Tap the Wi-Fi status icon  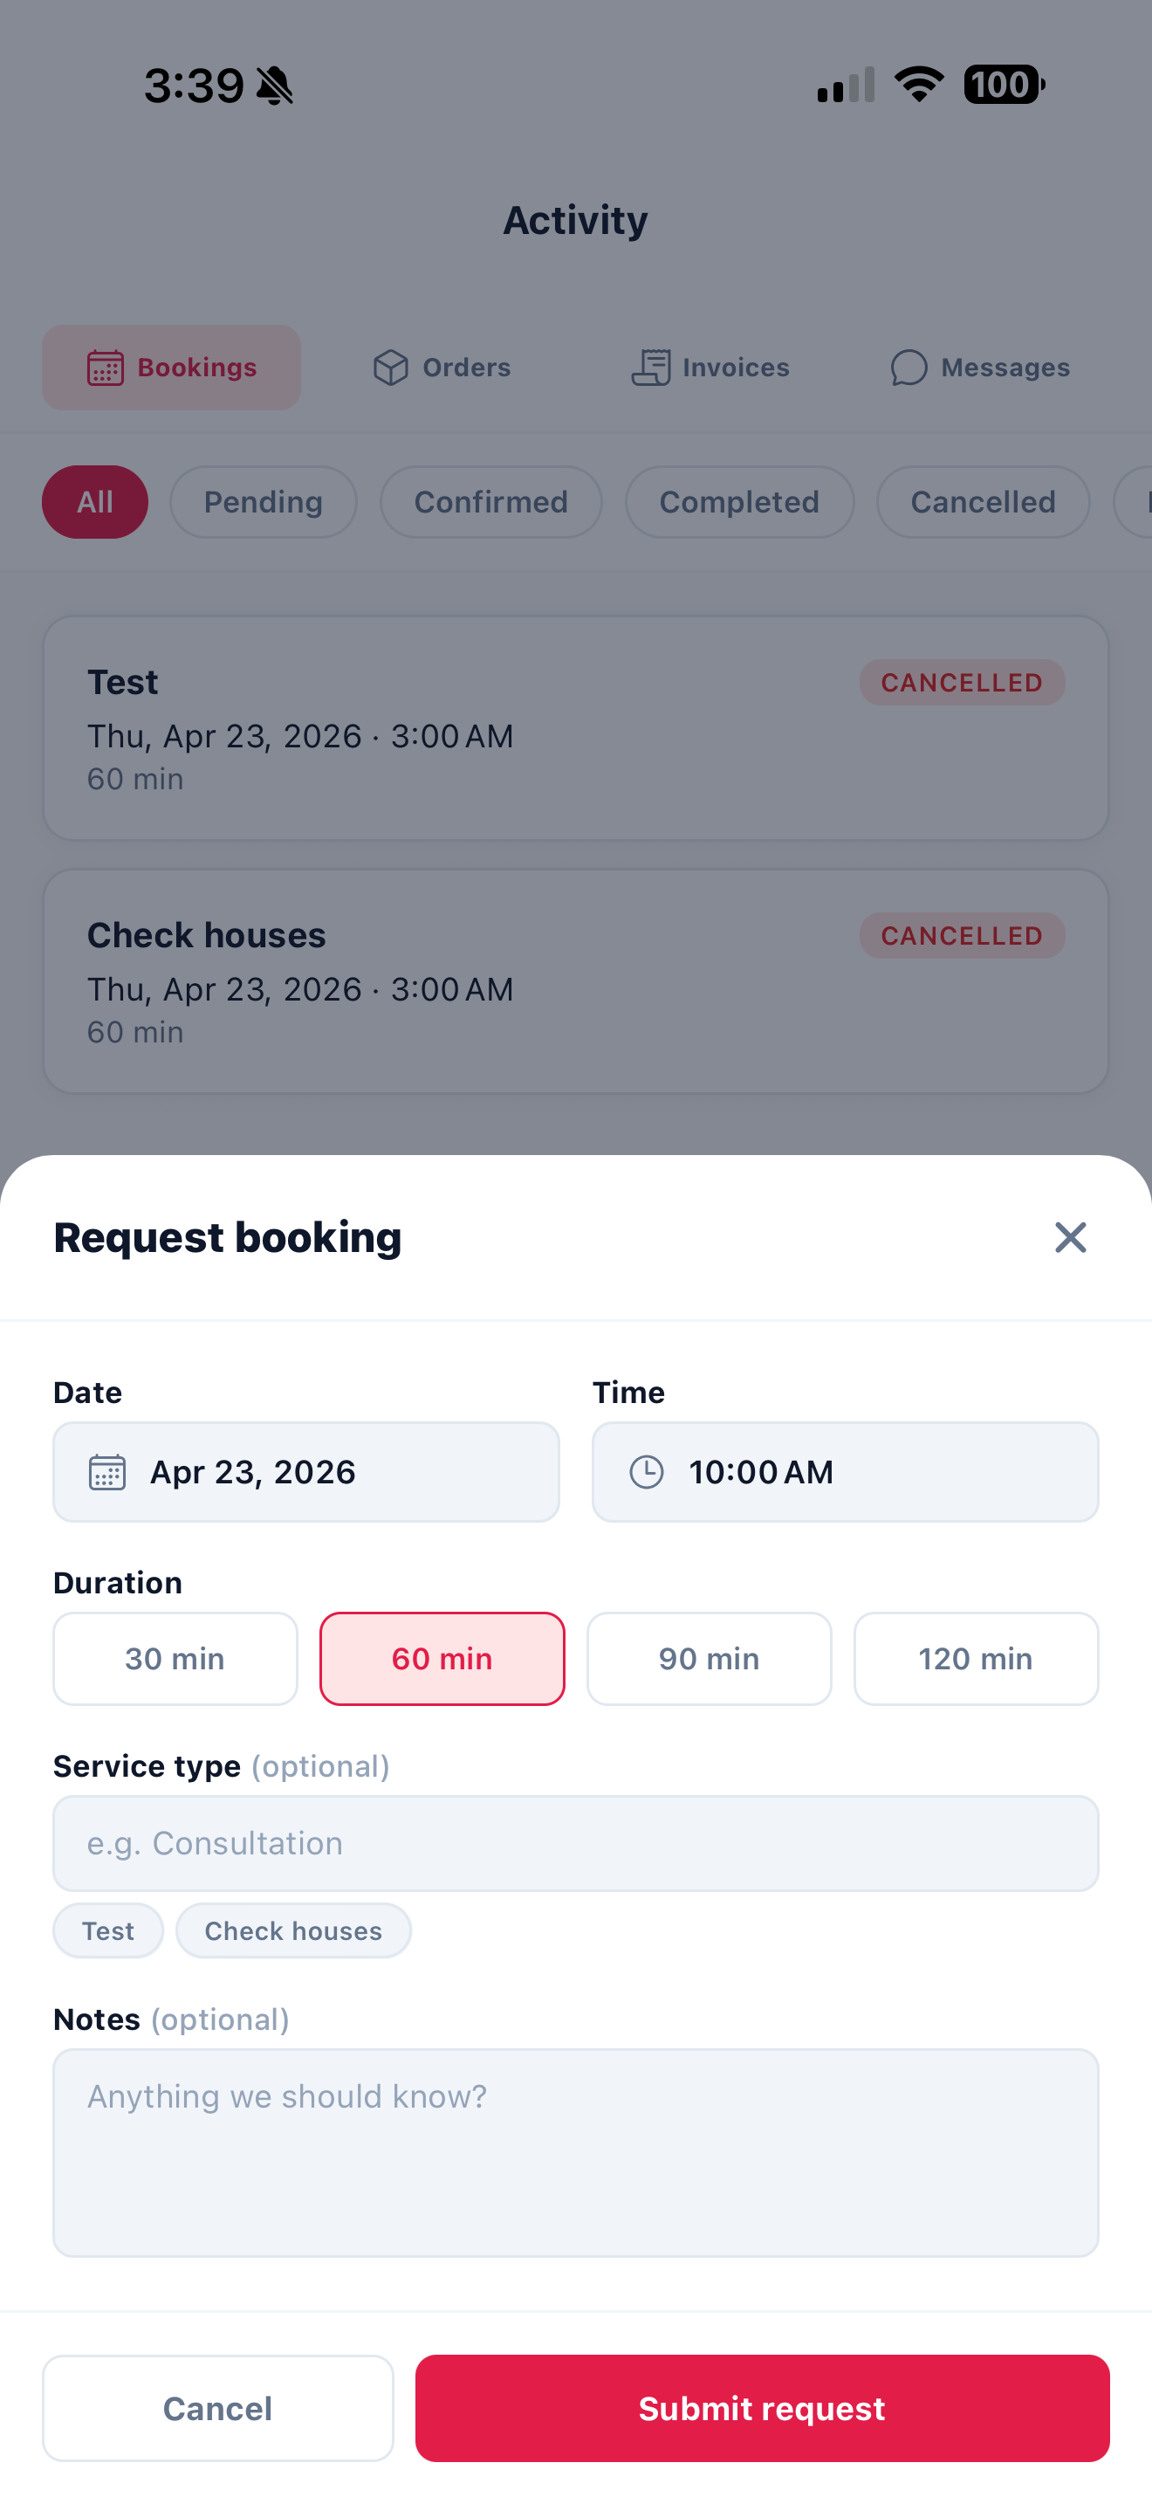919,85
